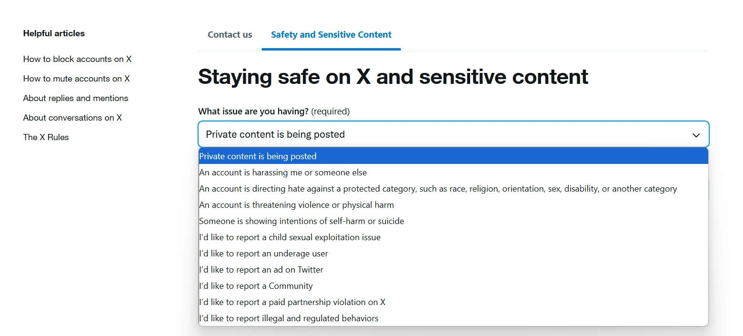This screenshot has width=743, height=336.
Task: Open 'How to mute accounts on X' link
Action: [76, 79]
